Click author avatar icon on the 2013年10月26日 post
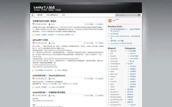Image resolution: width=172 pixels, height=107 pixels. click(50, 96)
